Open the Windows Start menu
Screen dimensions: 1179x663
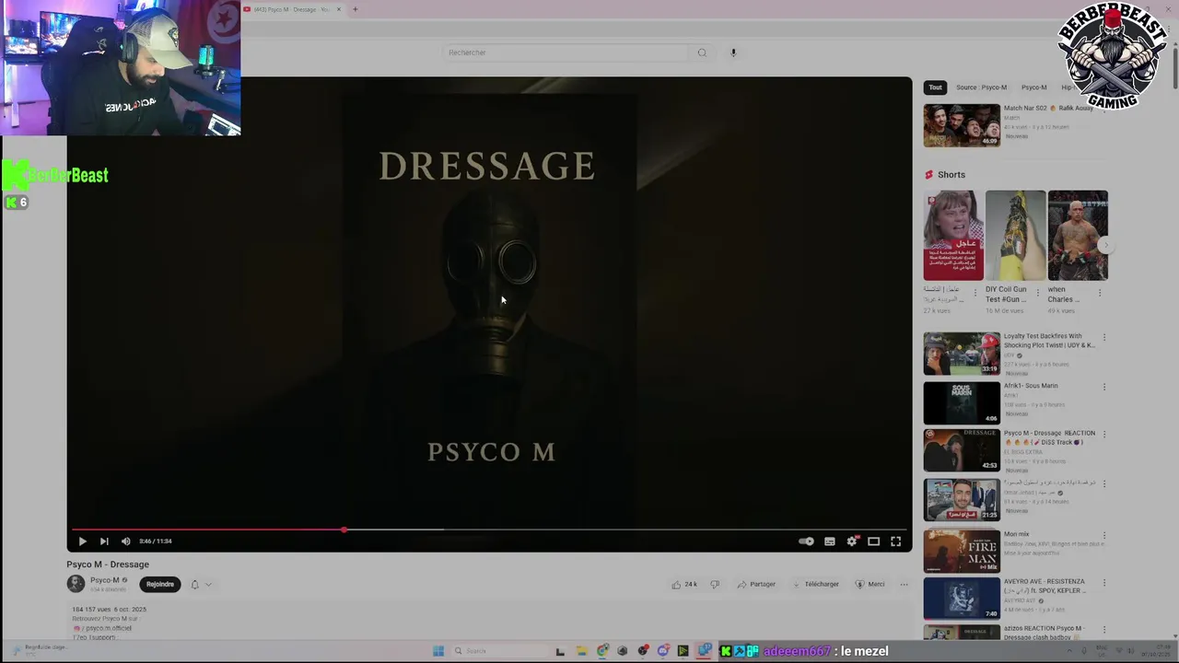pos(438,651)
